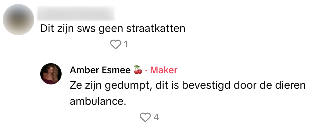Click the cherry emoji beside Amber Esmee
Viewport: 322px width, 130px height.
pos(138,70)
